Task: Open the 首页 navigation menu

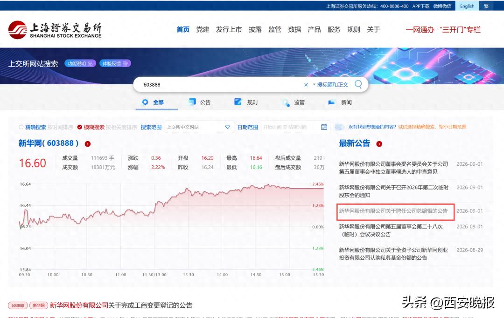Action: tap(183, 29)
